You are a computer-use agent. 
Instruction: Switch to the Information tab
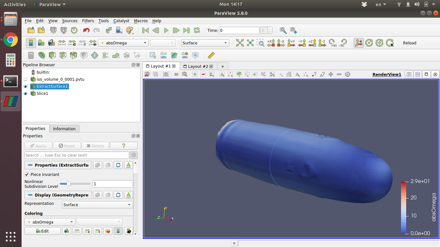64,129
